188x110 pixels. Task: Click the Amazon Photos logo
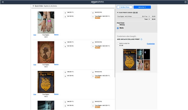pyautogui.click(x=97, y=2)
